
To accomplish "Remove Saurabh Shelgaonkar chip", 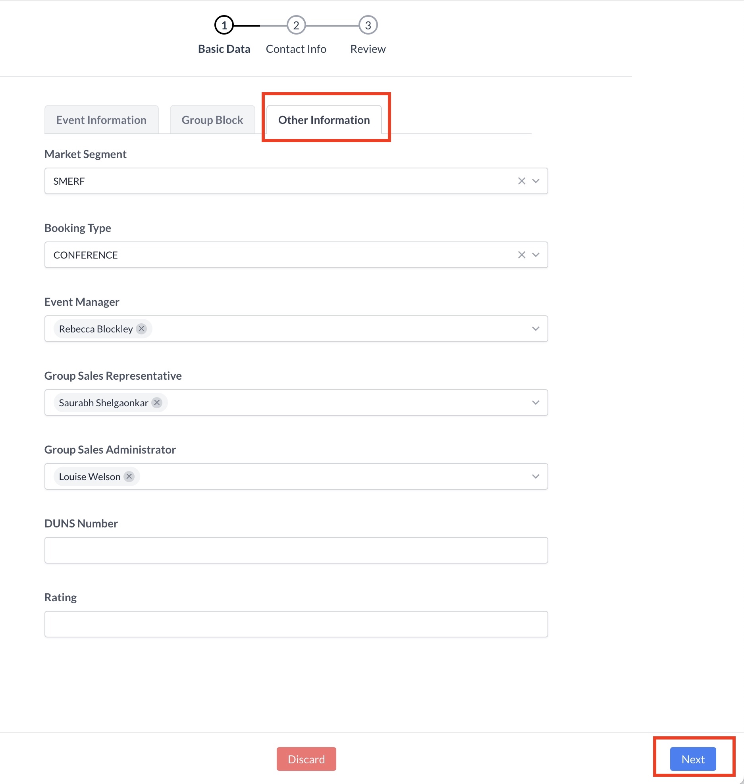I will [157, 403].
